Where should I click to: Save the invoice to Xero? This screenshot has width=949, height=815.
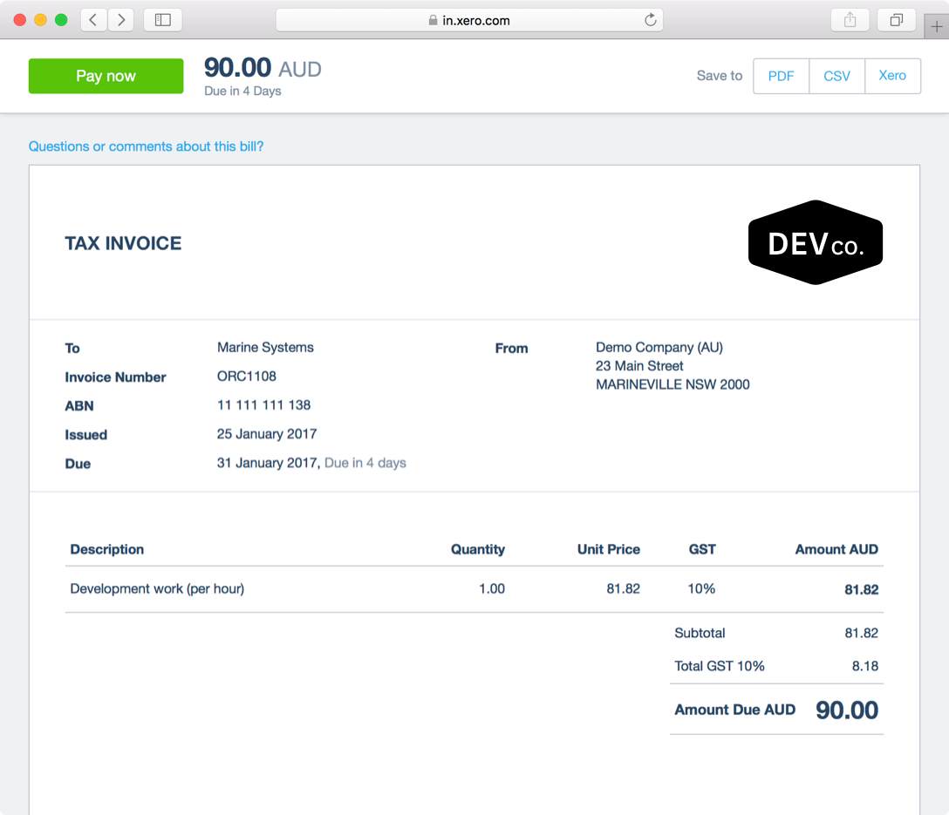point(892,76)
